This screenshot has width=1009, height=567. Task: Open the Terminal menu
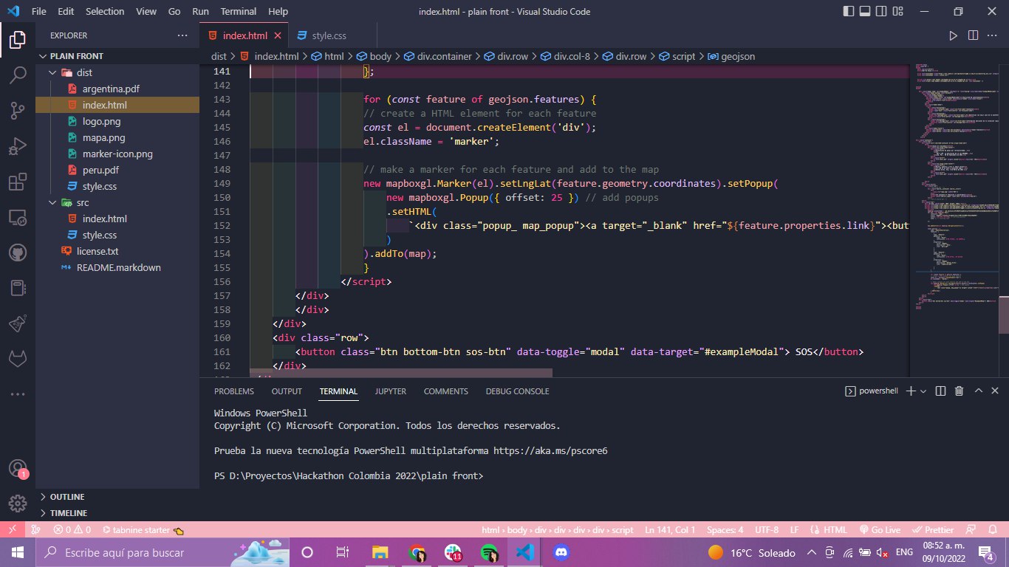point(239,12)
